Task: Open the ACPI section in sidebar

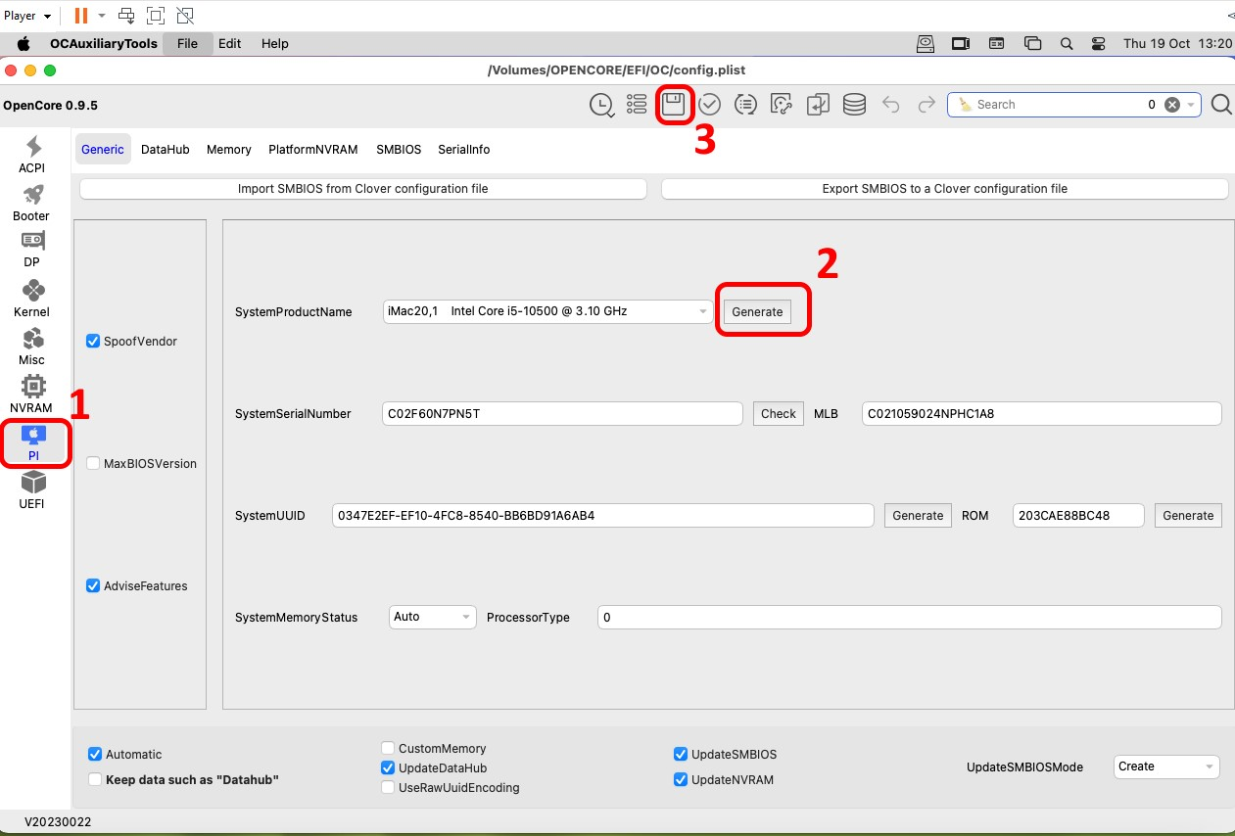Action: (x=33, y=149)
